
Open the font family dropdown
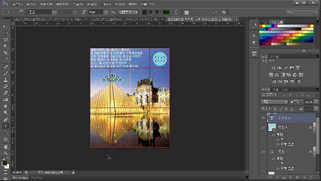54,12
